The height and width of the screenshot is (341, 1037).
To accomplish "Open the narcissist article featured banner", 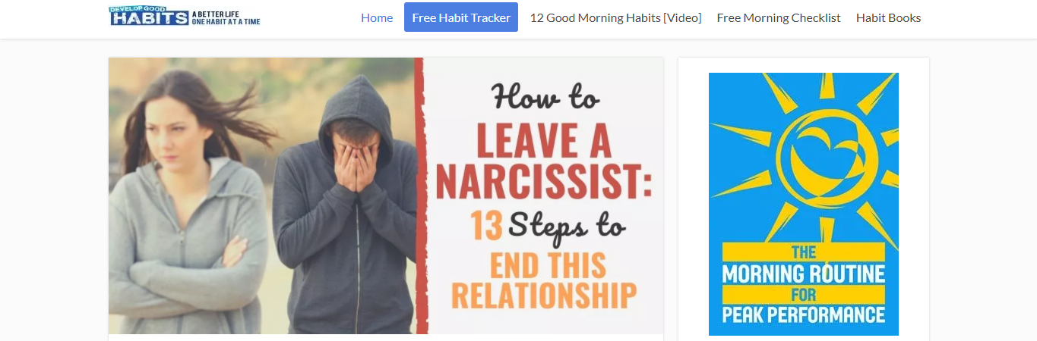I will click(386, 196).
